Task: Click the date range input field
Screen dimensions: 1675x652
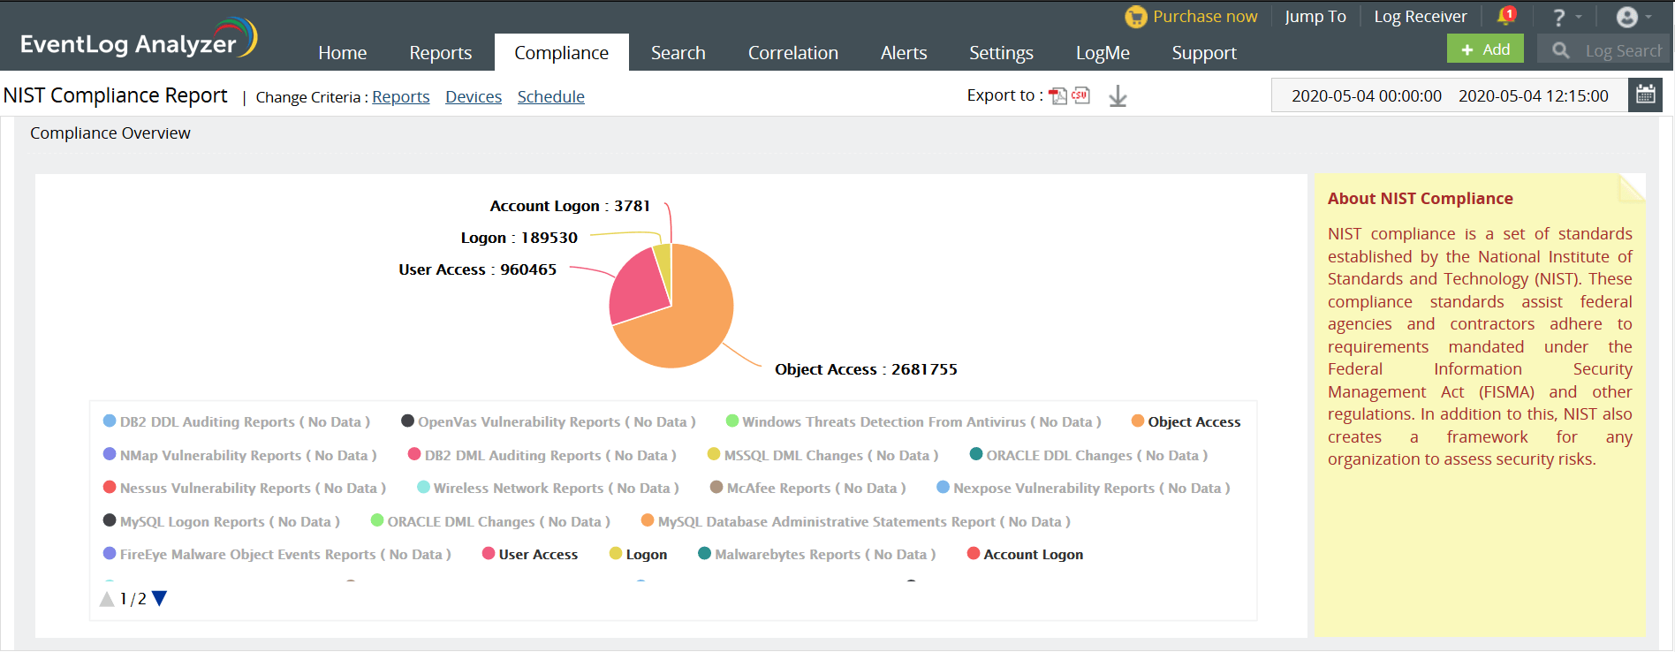Action: pos(1449,95)
